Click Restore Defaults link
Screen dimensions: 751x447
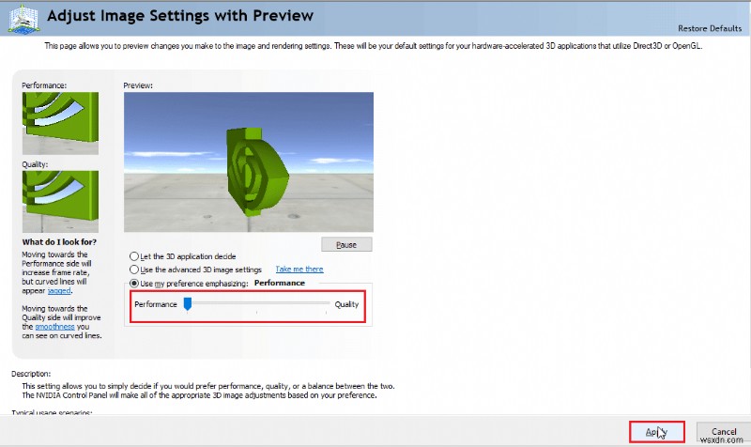tap(710, 28)
